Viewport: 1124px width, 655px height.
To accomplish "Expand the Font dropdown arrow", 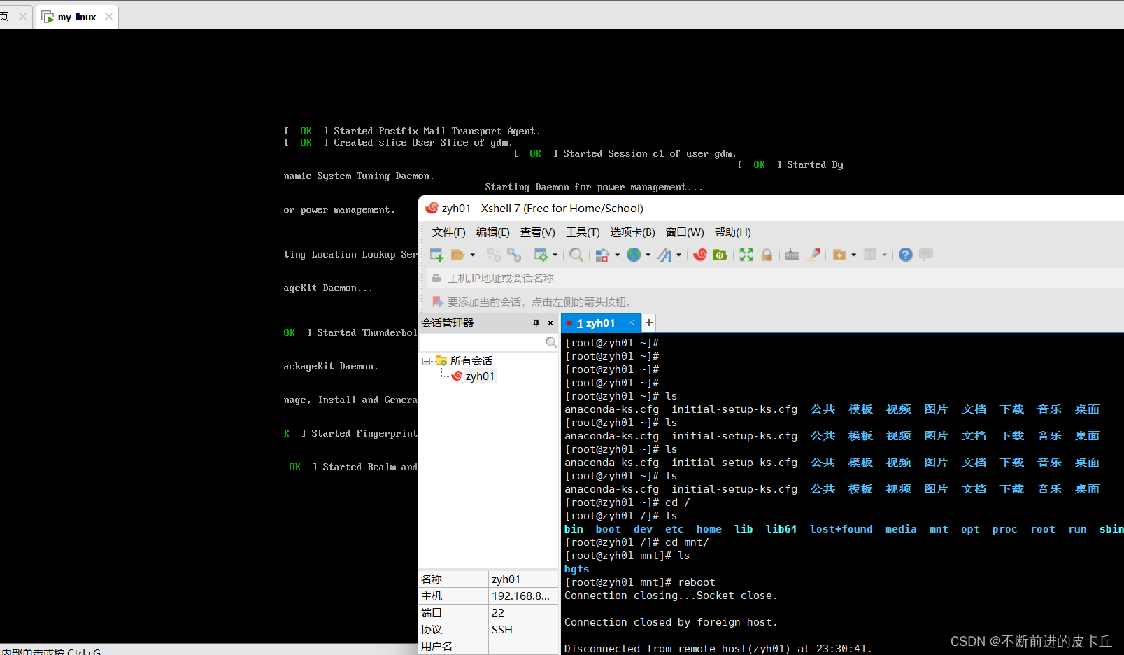I will pos(678,255).
